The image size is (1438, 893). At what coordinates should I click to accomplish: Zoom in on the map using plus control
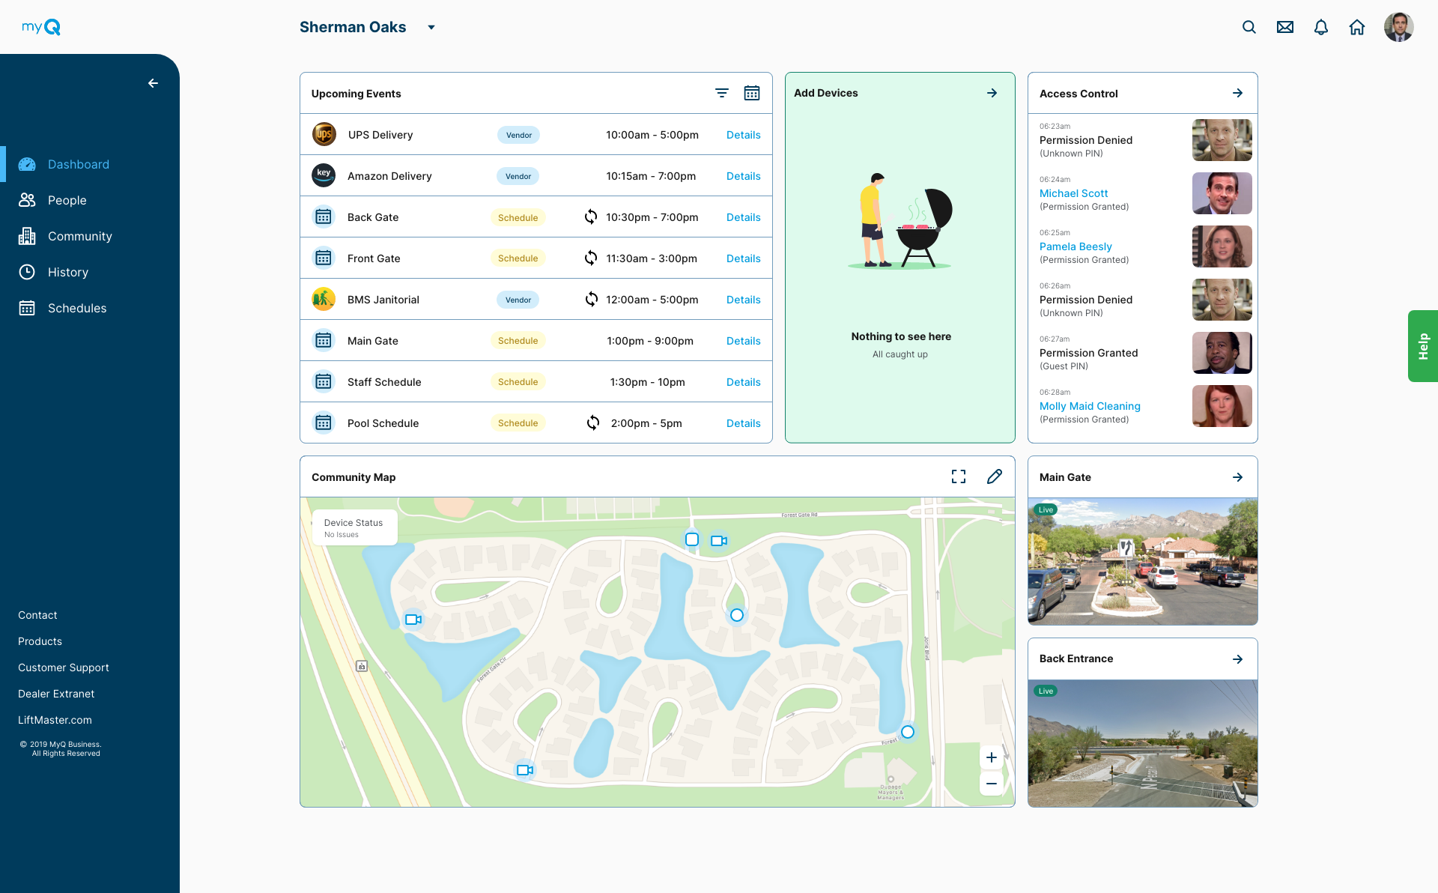tap(991, 757)
